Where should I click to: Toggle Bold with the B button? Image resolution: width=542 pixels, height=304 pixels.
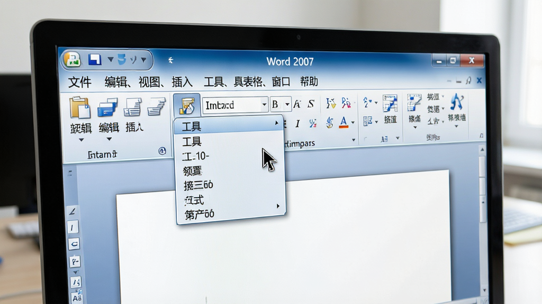click(275, 104)
